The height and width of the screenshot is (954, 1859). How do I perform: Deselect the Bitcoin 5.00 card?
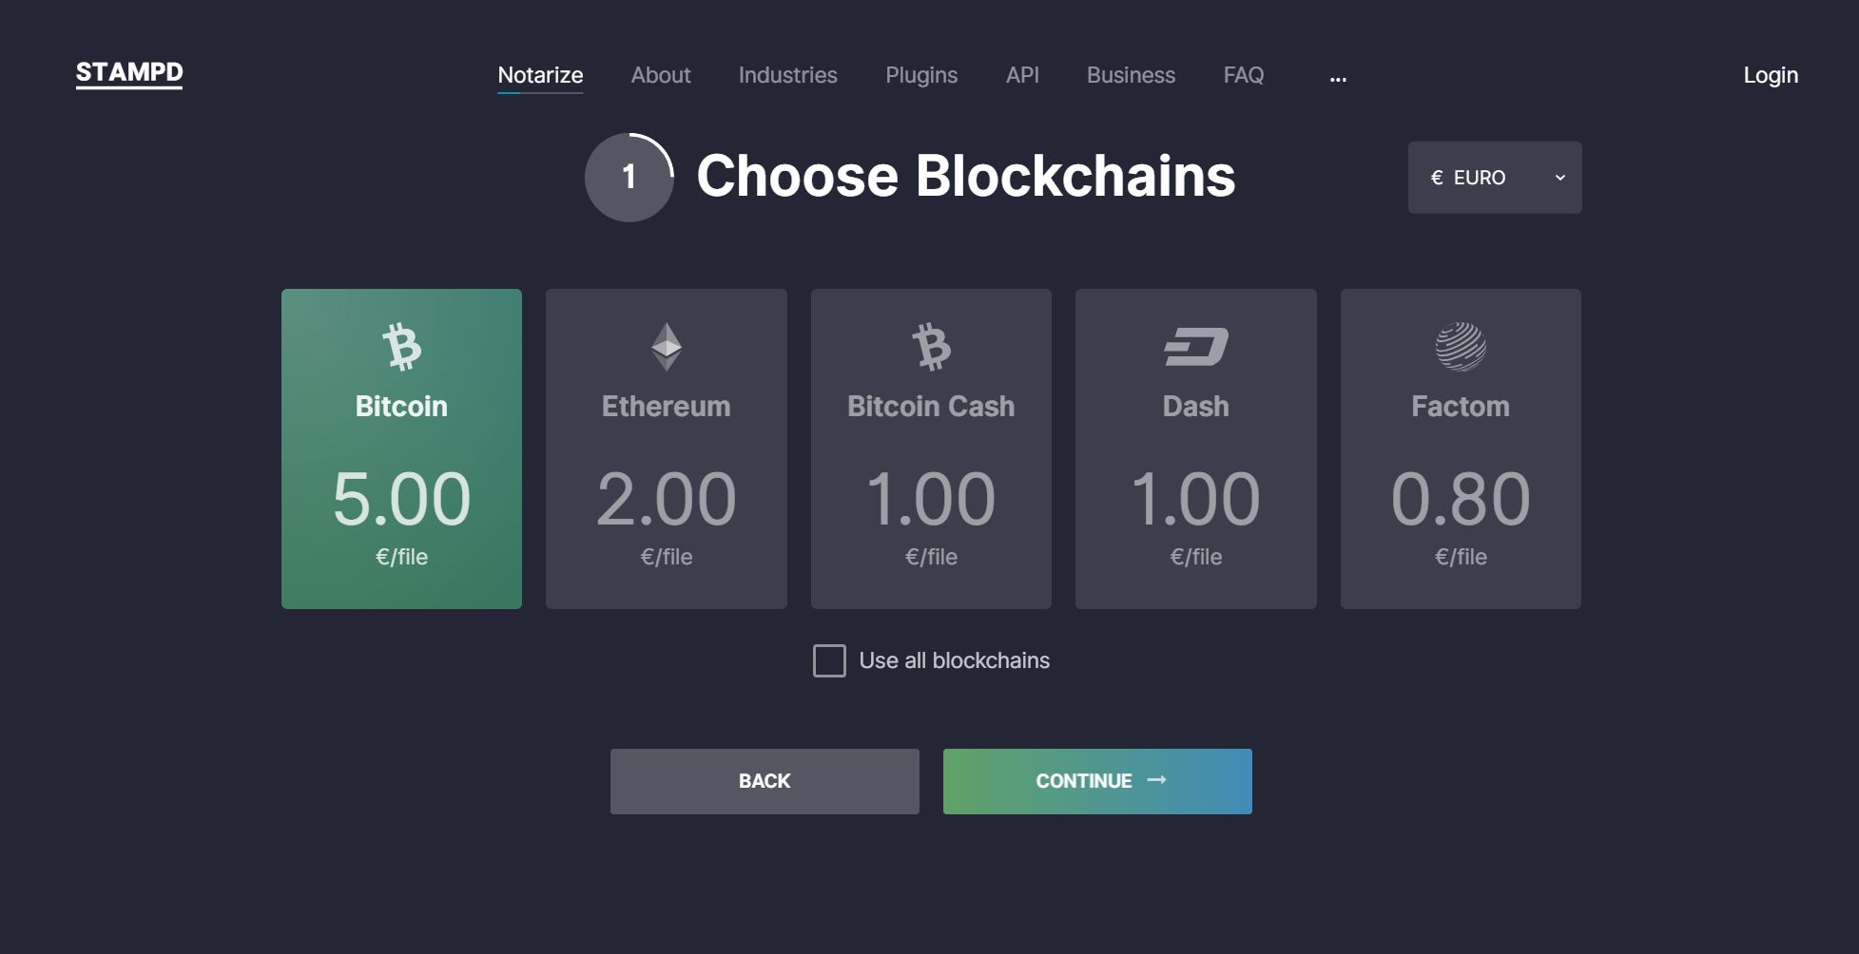401,448
